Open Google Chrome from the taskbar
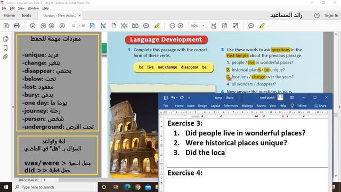Viewport: 341px width, 192px height. click(x=137, y=187)
